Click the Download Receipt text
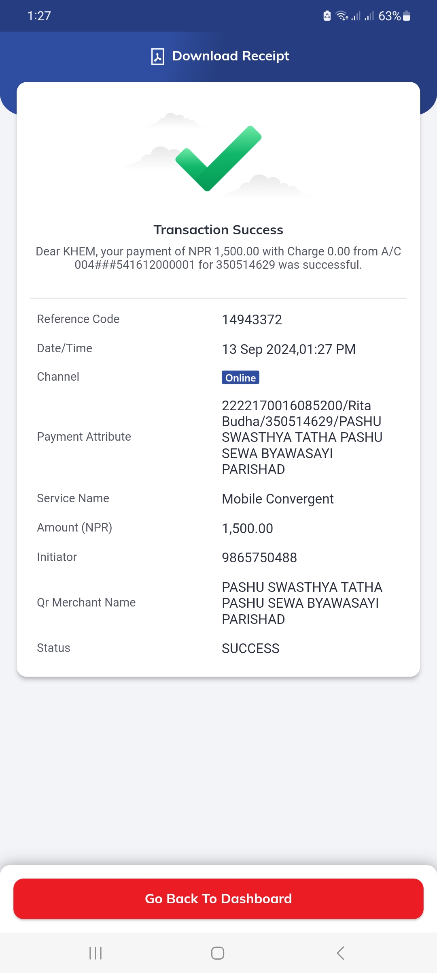This screenshot has height=973, width=437. pyautogui.click(x=231, y=56)
